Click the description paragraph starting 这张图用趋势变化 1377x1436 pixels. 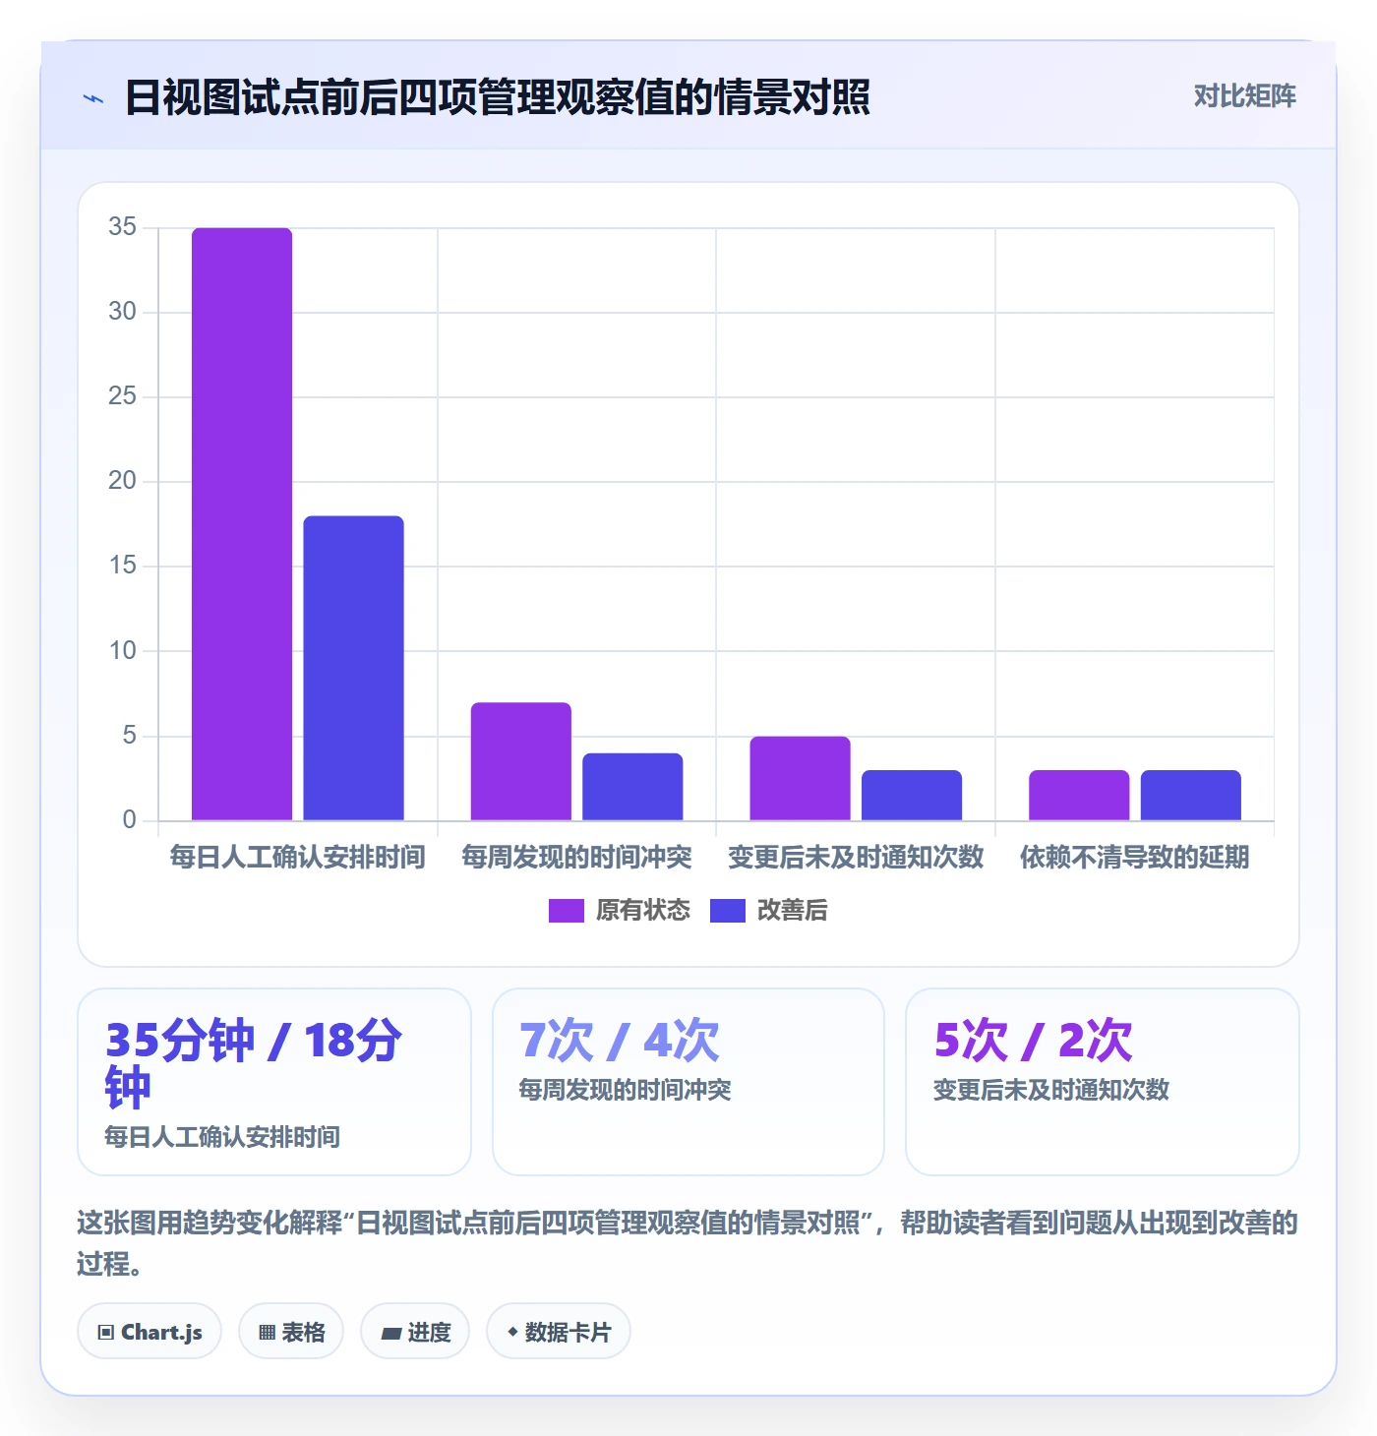688,1243
